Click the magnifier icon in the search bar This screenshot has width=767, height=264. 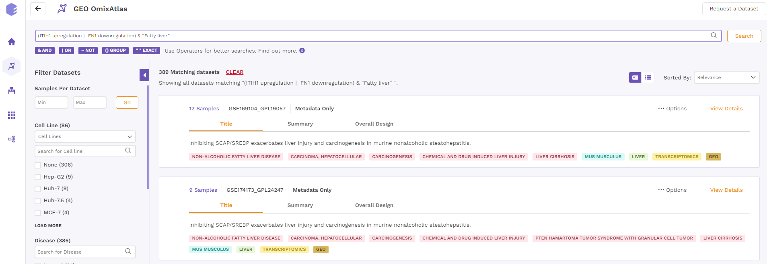[x=714, y=35]
